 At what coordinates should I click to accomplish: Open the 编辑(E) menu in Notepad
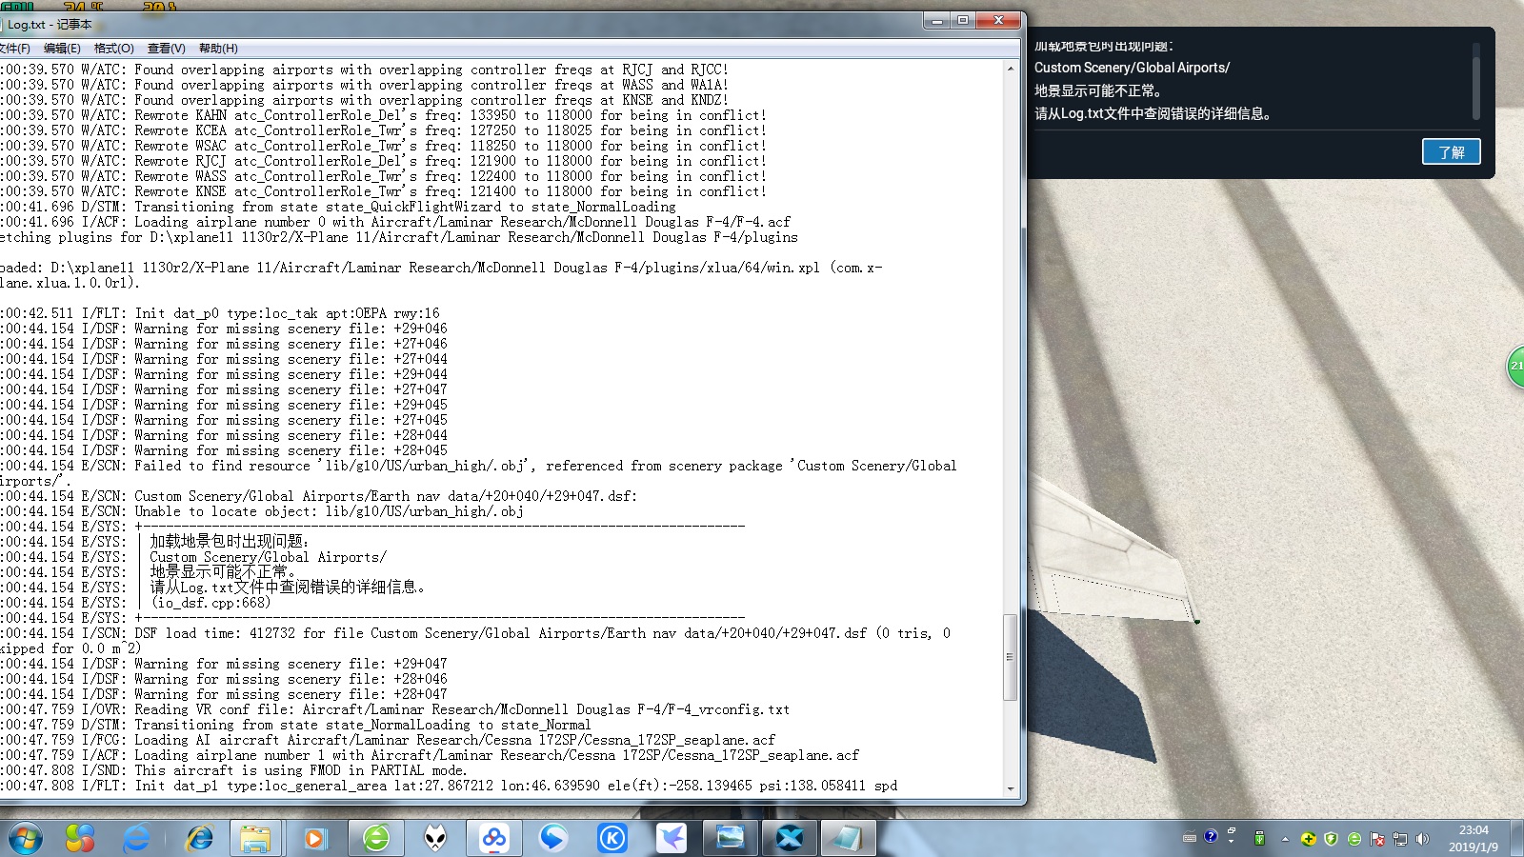pos(62,49)
